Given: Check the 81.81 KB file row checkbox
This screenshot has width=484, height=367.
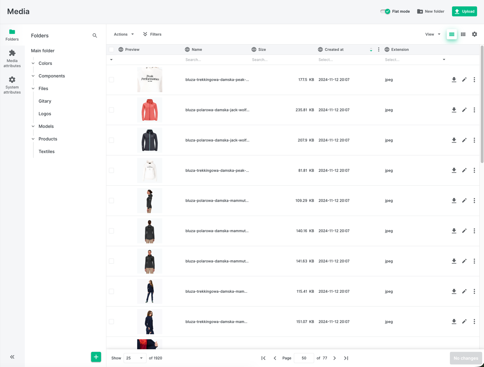Looking at the screenshot, I should click(x=112, y=171).
